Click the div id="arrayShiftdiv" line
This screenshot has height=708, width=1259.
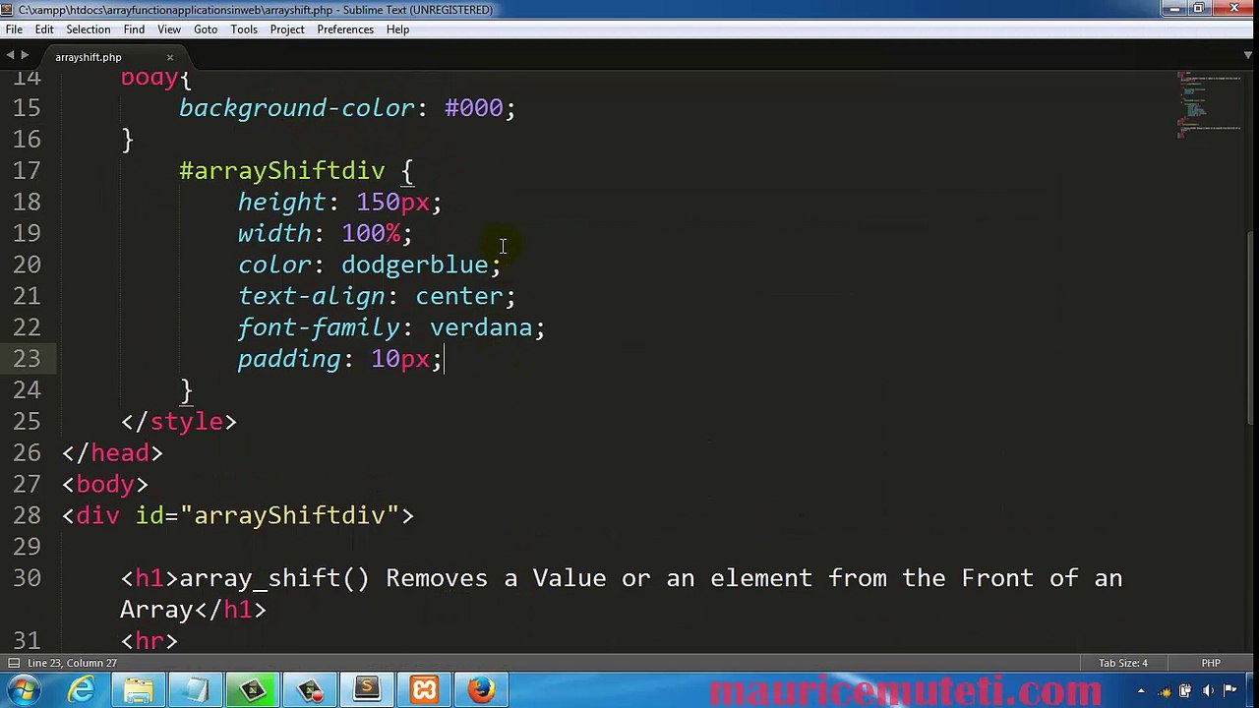pyautogui.click(x=238, y=516)
